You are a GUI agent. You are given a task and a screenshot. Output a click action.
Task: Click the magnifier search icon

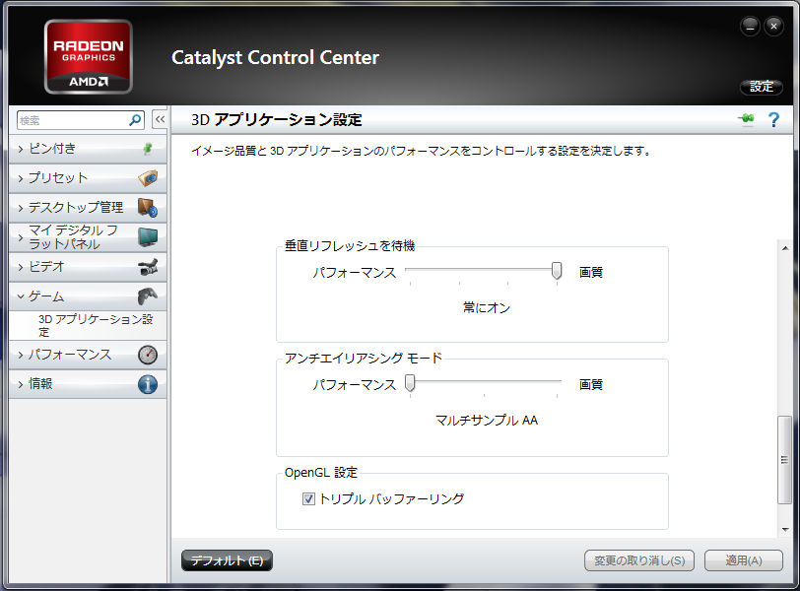(x=135, y=120)
